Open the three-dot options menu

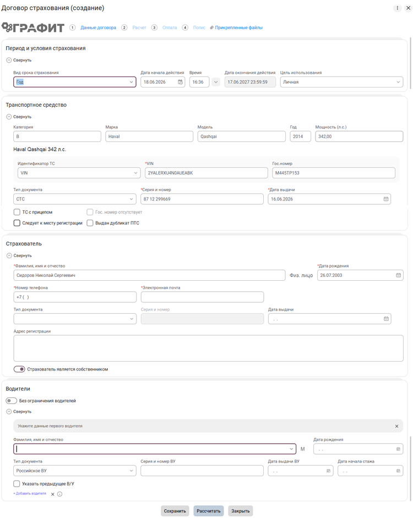(x=397, y=8)
